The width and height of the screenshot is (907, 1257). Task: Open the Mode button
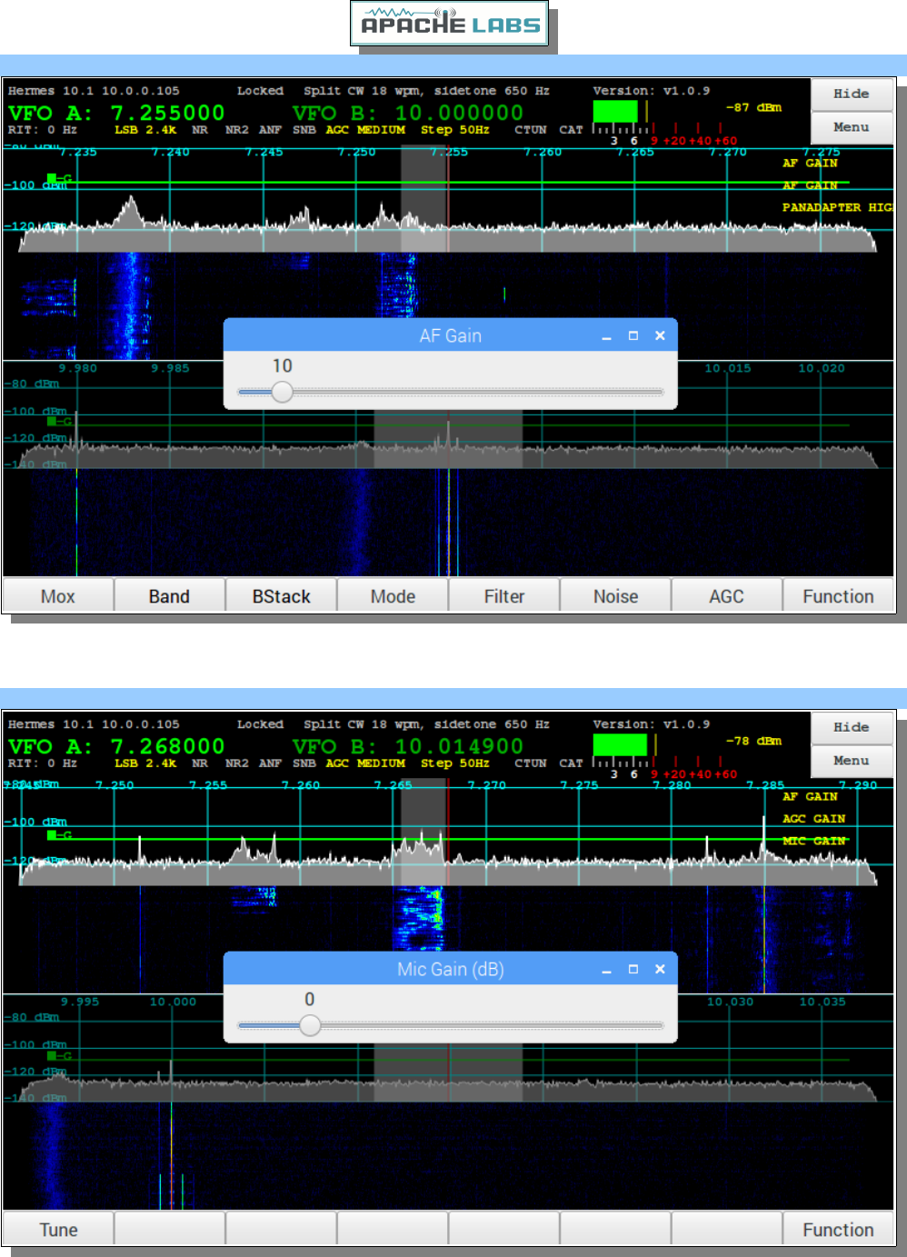[x=393, y=596]
